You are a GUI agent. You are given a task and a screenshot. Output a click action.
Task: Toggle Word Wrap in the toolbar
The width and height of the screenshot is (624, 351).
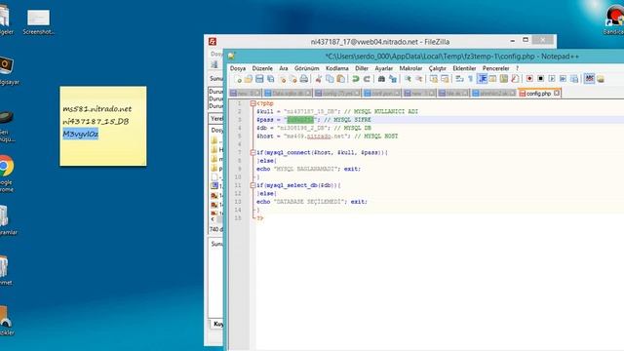(x=459, y=79)
